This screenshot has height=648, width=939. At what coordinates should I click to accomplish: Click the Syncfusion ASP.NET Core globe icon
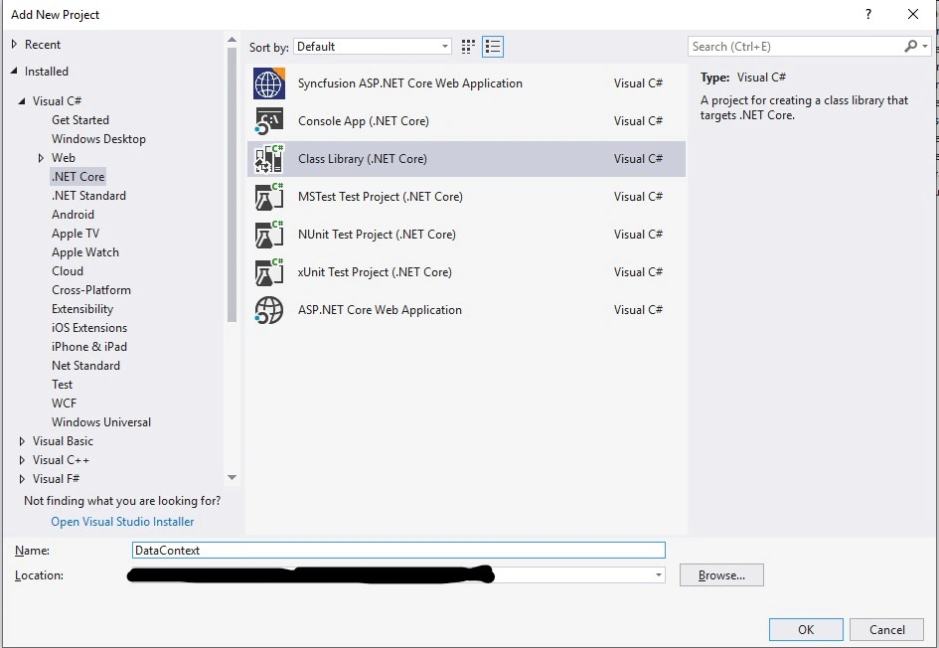coord(269,83)
